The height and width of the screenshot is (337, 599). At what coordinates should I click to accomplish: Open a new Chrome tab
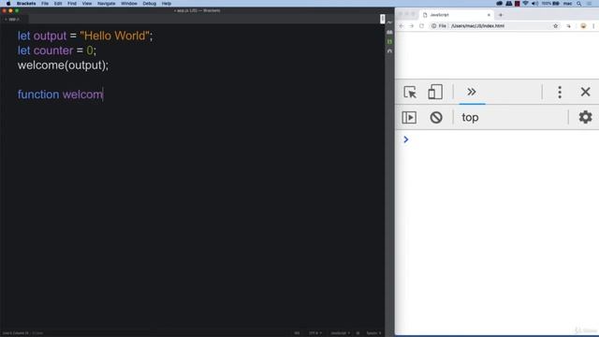click(501, 15)
